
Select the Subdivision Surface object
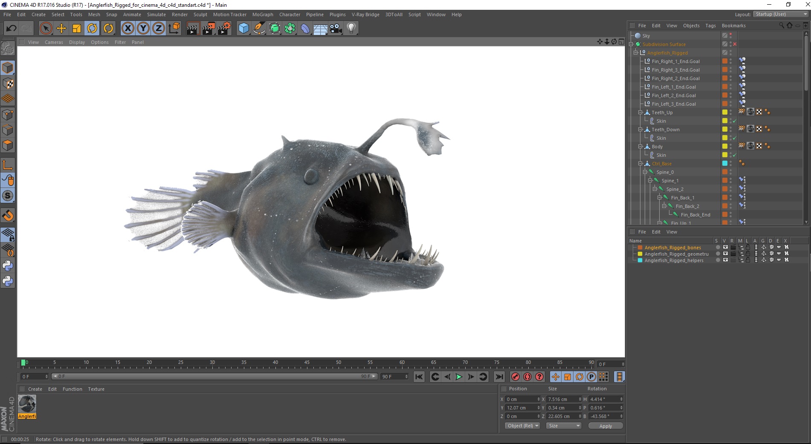(664, 44)
